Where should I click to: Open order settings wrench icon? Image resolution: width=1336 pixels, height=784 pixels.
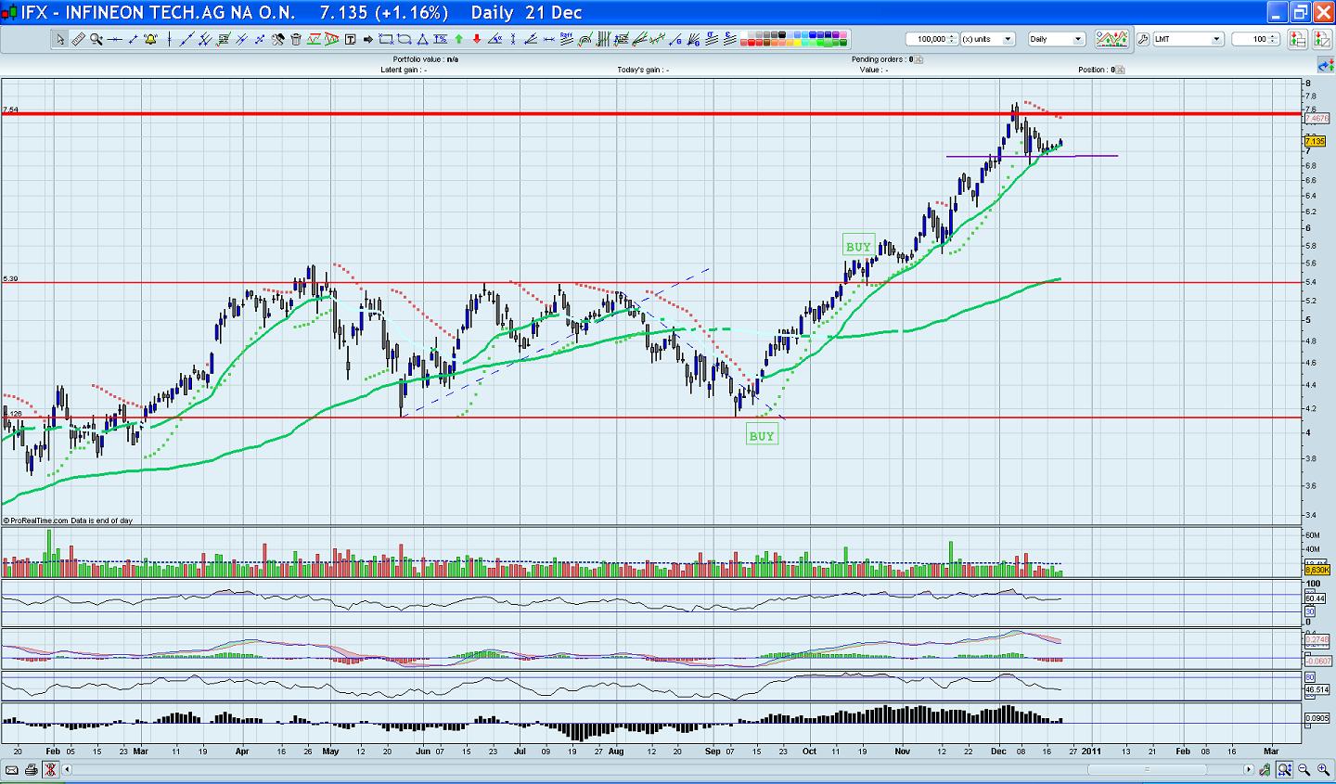tap(1143, 39)
